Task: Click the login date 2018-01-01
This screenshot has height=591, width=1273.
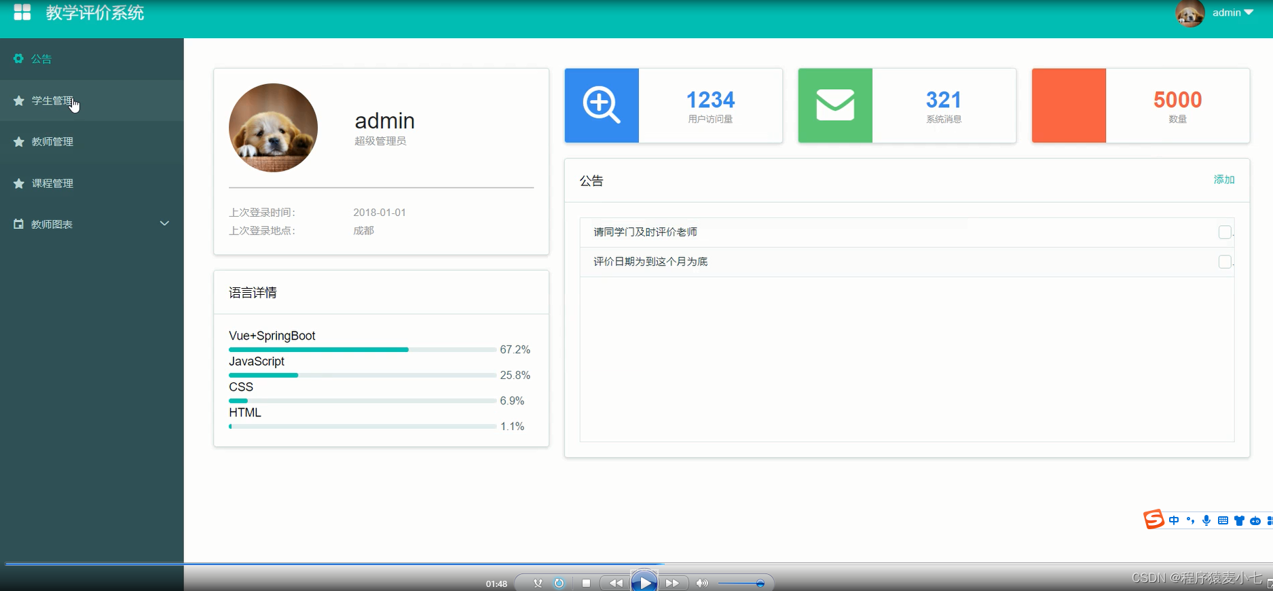Action: [x=380, y=212]
